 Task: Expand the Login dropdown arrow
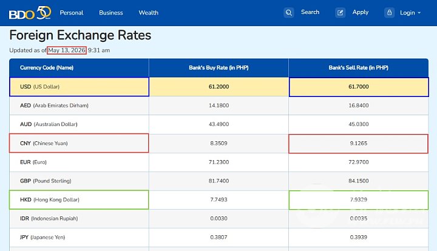419,13
